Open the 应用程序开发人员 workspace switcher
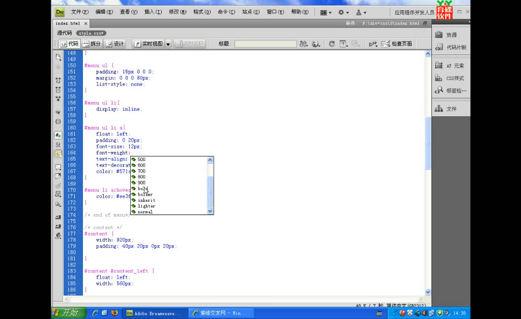This screenshot has width=521, height=319. [x=414, y=13]
